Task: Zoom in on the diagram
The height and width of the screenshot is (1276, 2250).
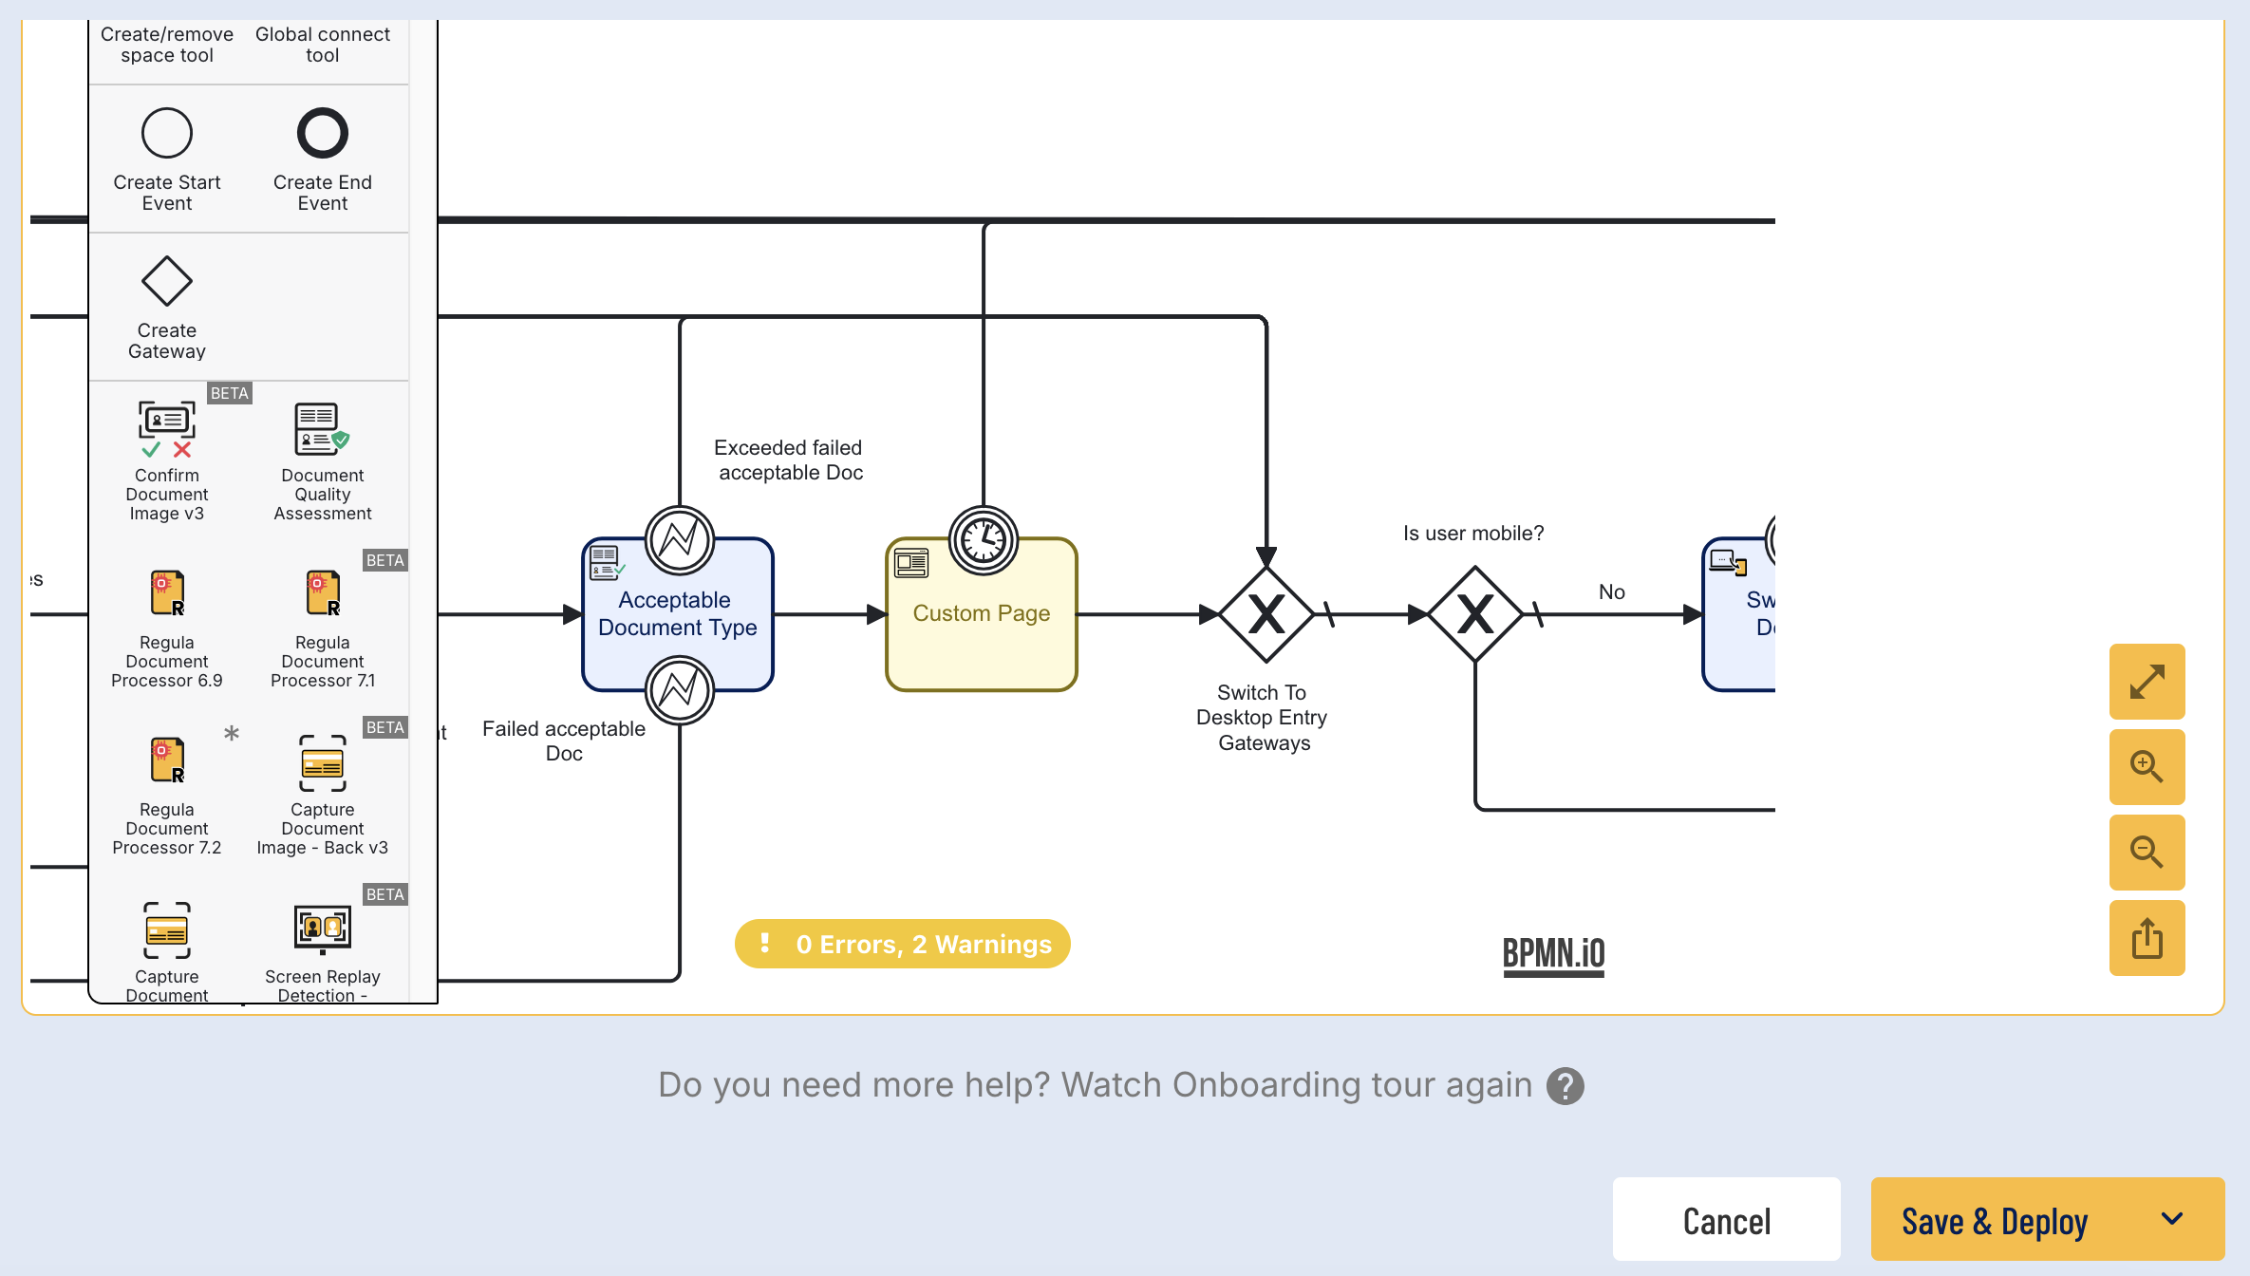Action: 2147,767
